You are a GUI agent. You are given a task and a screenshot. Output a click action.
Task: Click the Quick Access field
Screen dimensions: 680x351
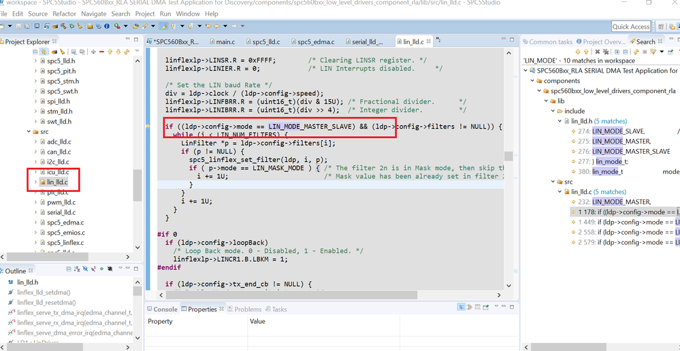[630, 27]
